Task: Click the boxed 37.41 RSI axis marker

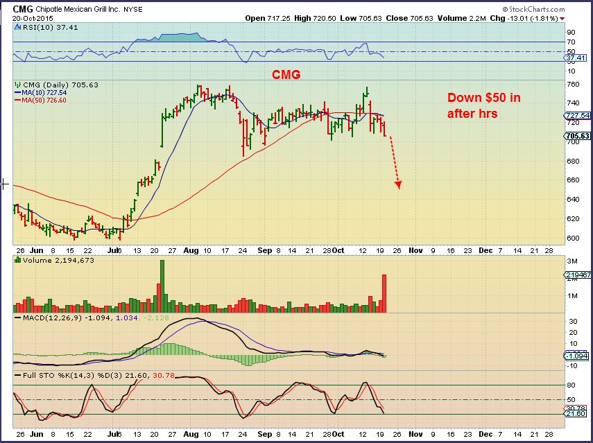Action: click(575, 58)
